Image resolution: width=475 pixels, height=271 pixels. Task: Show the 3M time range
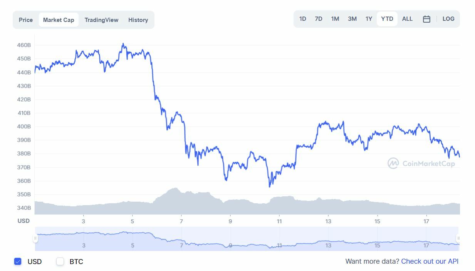[352, 19]
